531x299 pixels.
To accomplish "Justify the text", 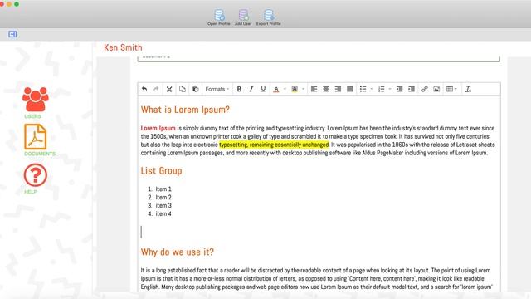I will (350, 89).
